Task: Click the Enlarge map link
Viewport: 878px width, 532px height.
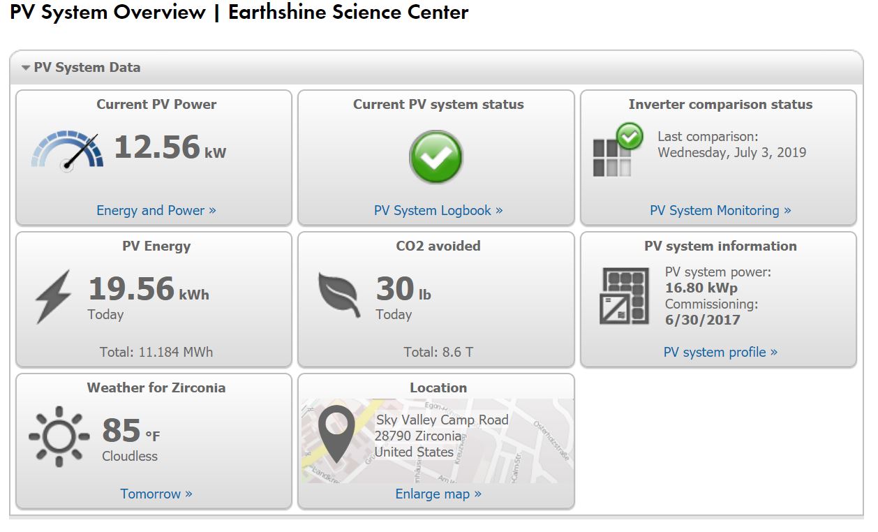Action: (x=438, y=494)
